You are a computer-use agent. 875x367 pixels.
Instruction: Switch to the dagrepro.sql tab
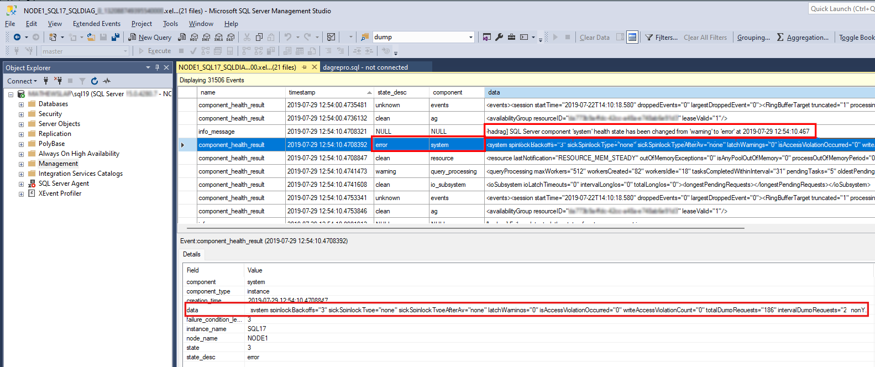[365, 67]
